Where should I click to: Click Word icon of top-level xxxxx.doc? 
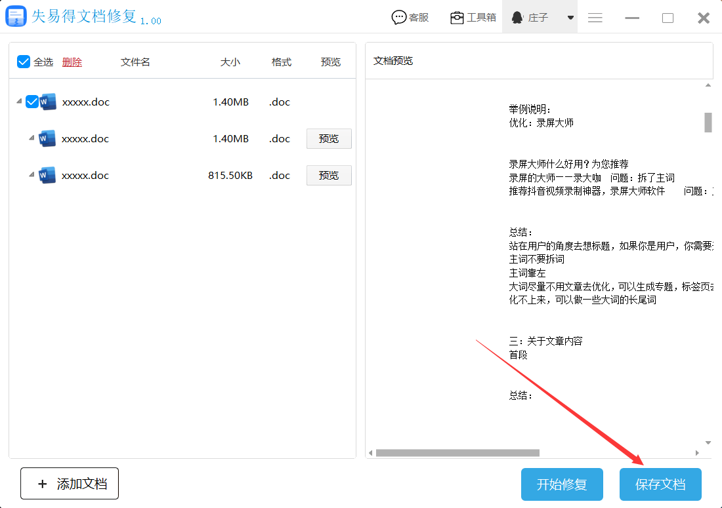49,102
